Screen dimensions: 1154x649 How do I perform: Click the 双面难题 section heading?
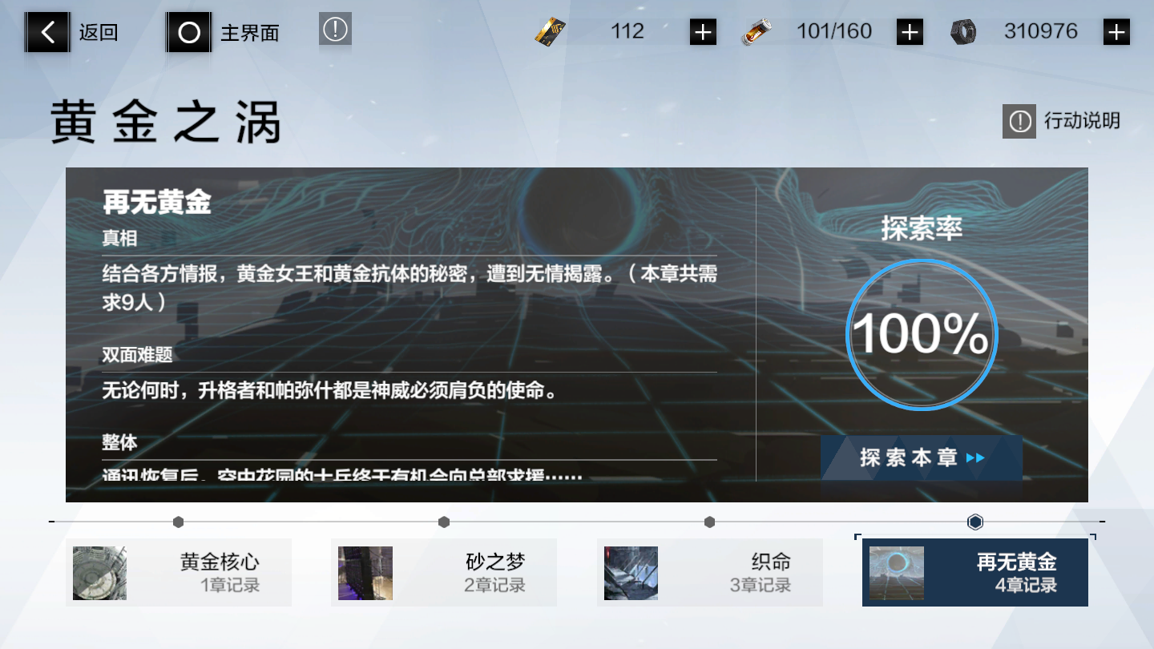coord(137,355)
